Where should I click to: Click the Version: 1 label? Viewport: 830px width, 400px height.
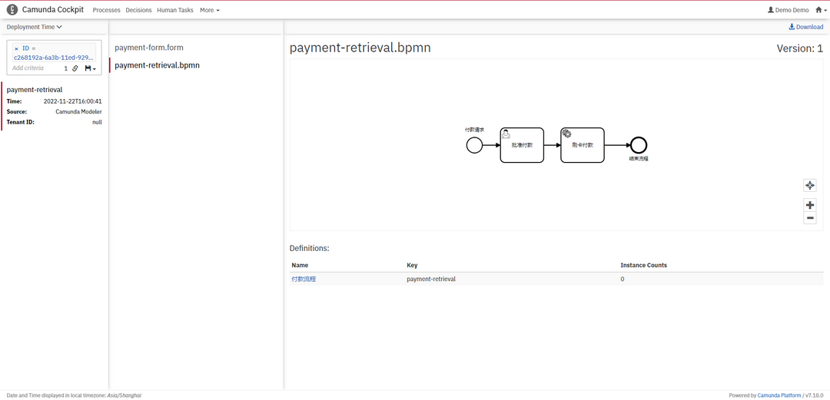[x=800, y=48]
